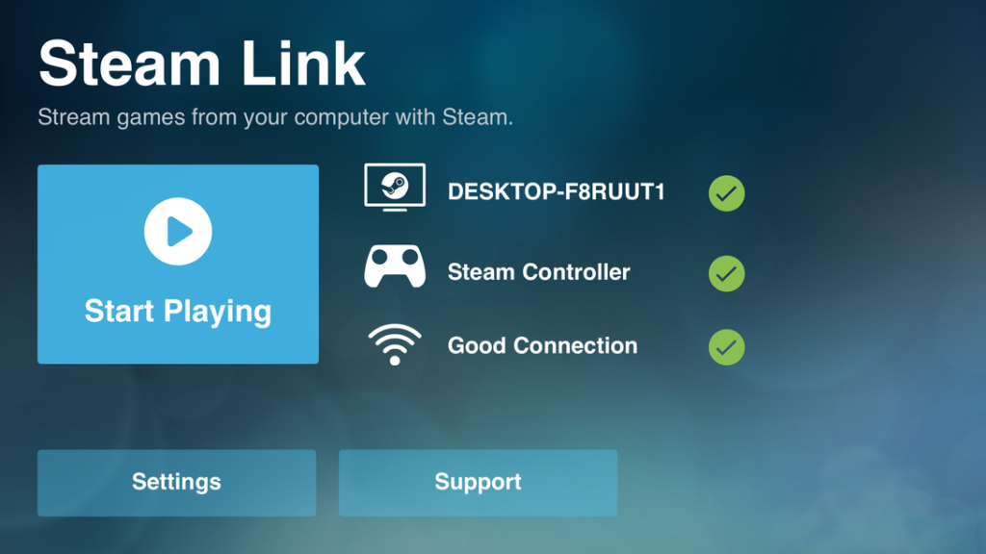Click the Wi-Fi signal icon
This screenshot has height=554, width=986.
point(395,344)
